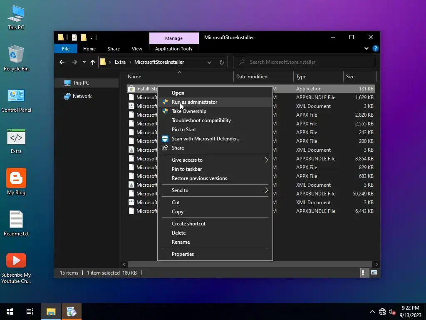Open My Blog desktop shortcut
Image resolution: width=426 pixels, height=320 pixels.
pyautogui.click(x=16, y=182)
